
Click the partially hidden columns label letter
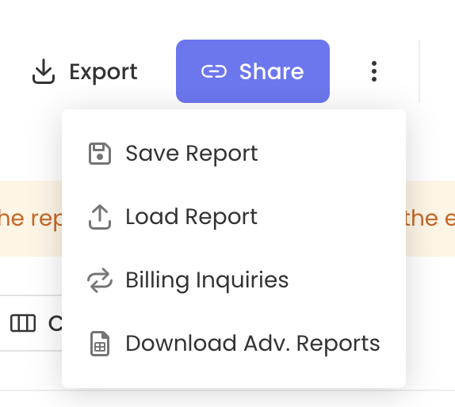pos(55,323)
